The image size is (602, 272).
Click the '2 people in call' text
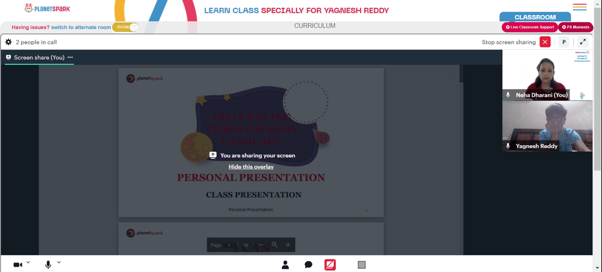[36, 42]
